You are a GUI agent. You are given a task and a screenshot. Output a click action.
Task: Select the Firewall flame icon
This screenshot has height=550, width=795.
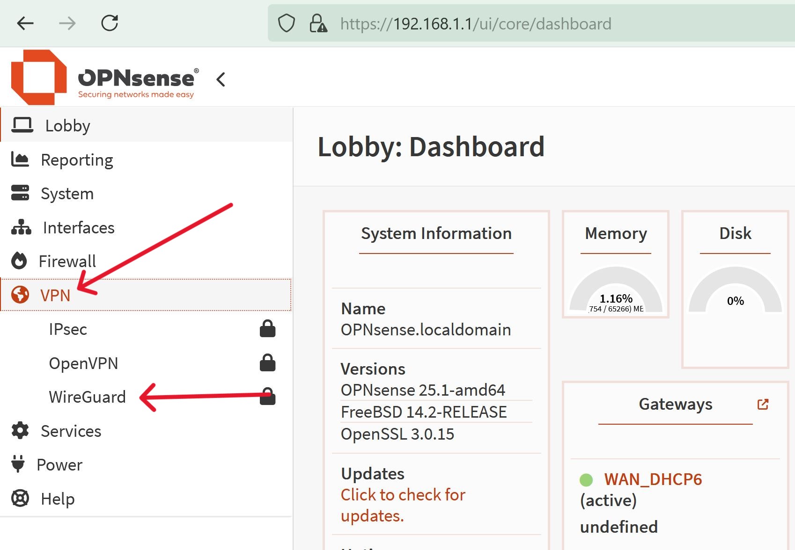pos(19,261)
